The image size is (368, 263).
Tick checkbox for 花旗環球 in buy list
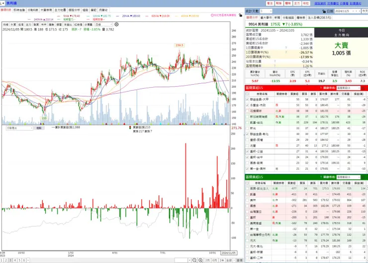pos(247,111)
